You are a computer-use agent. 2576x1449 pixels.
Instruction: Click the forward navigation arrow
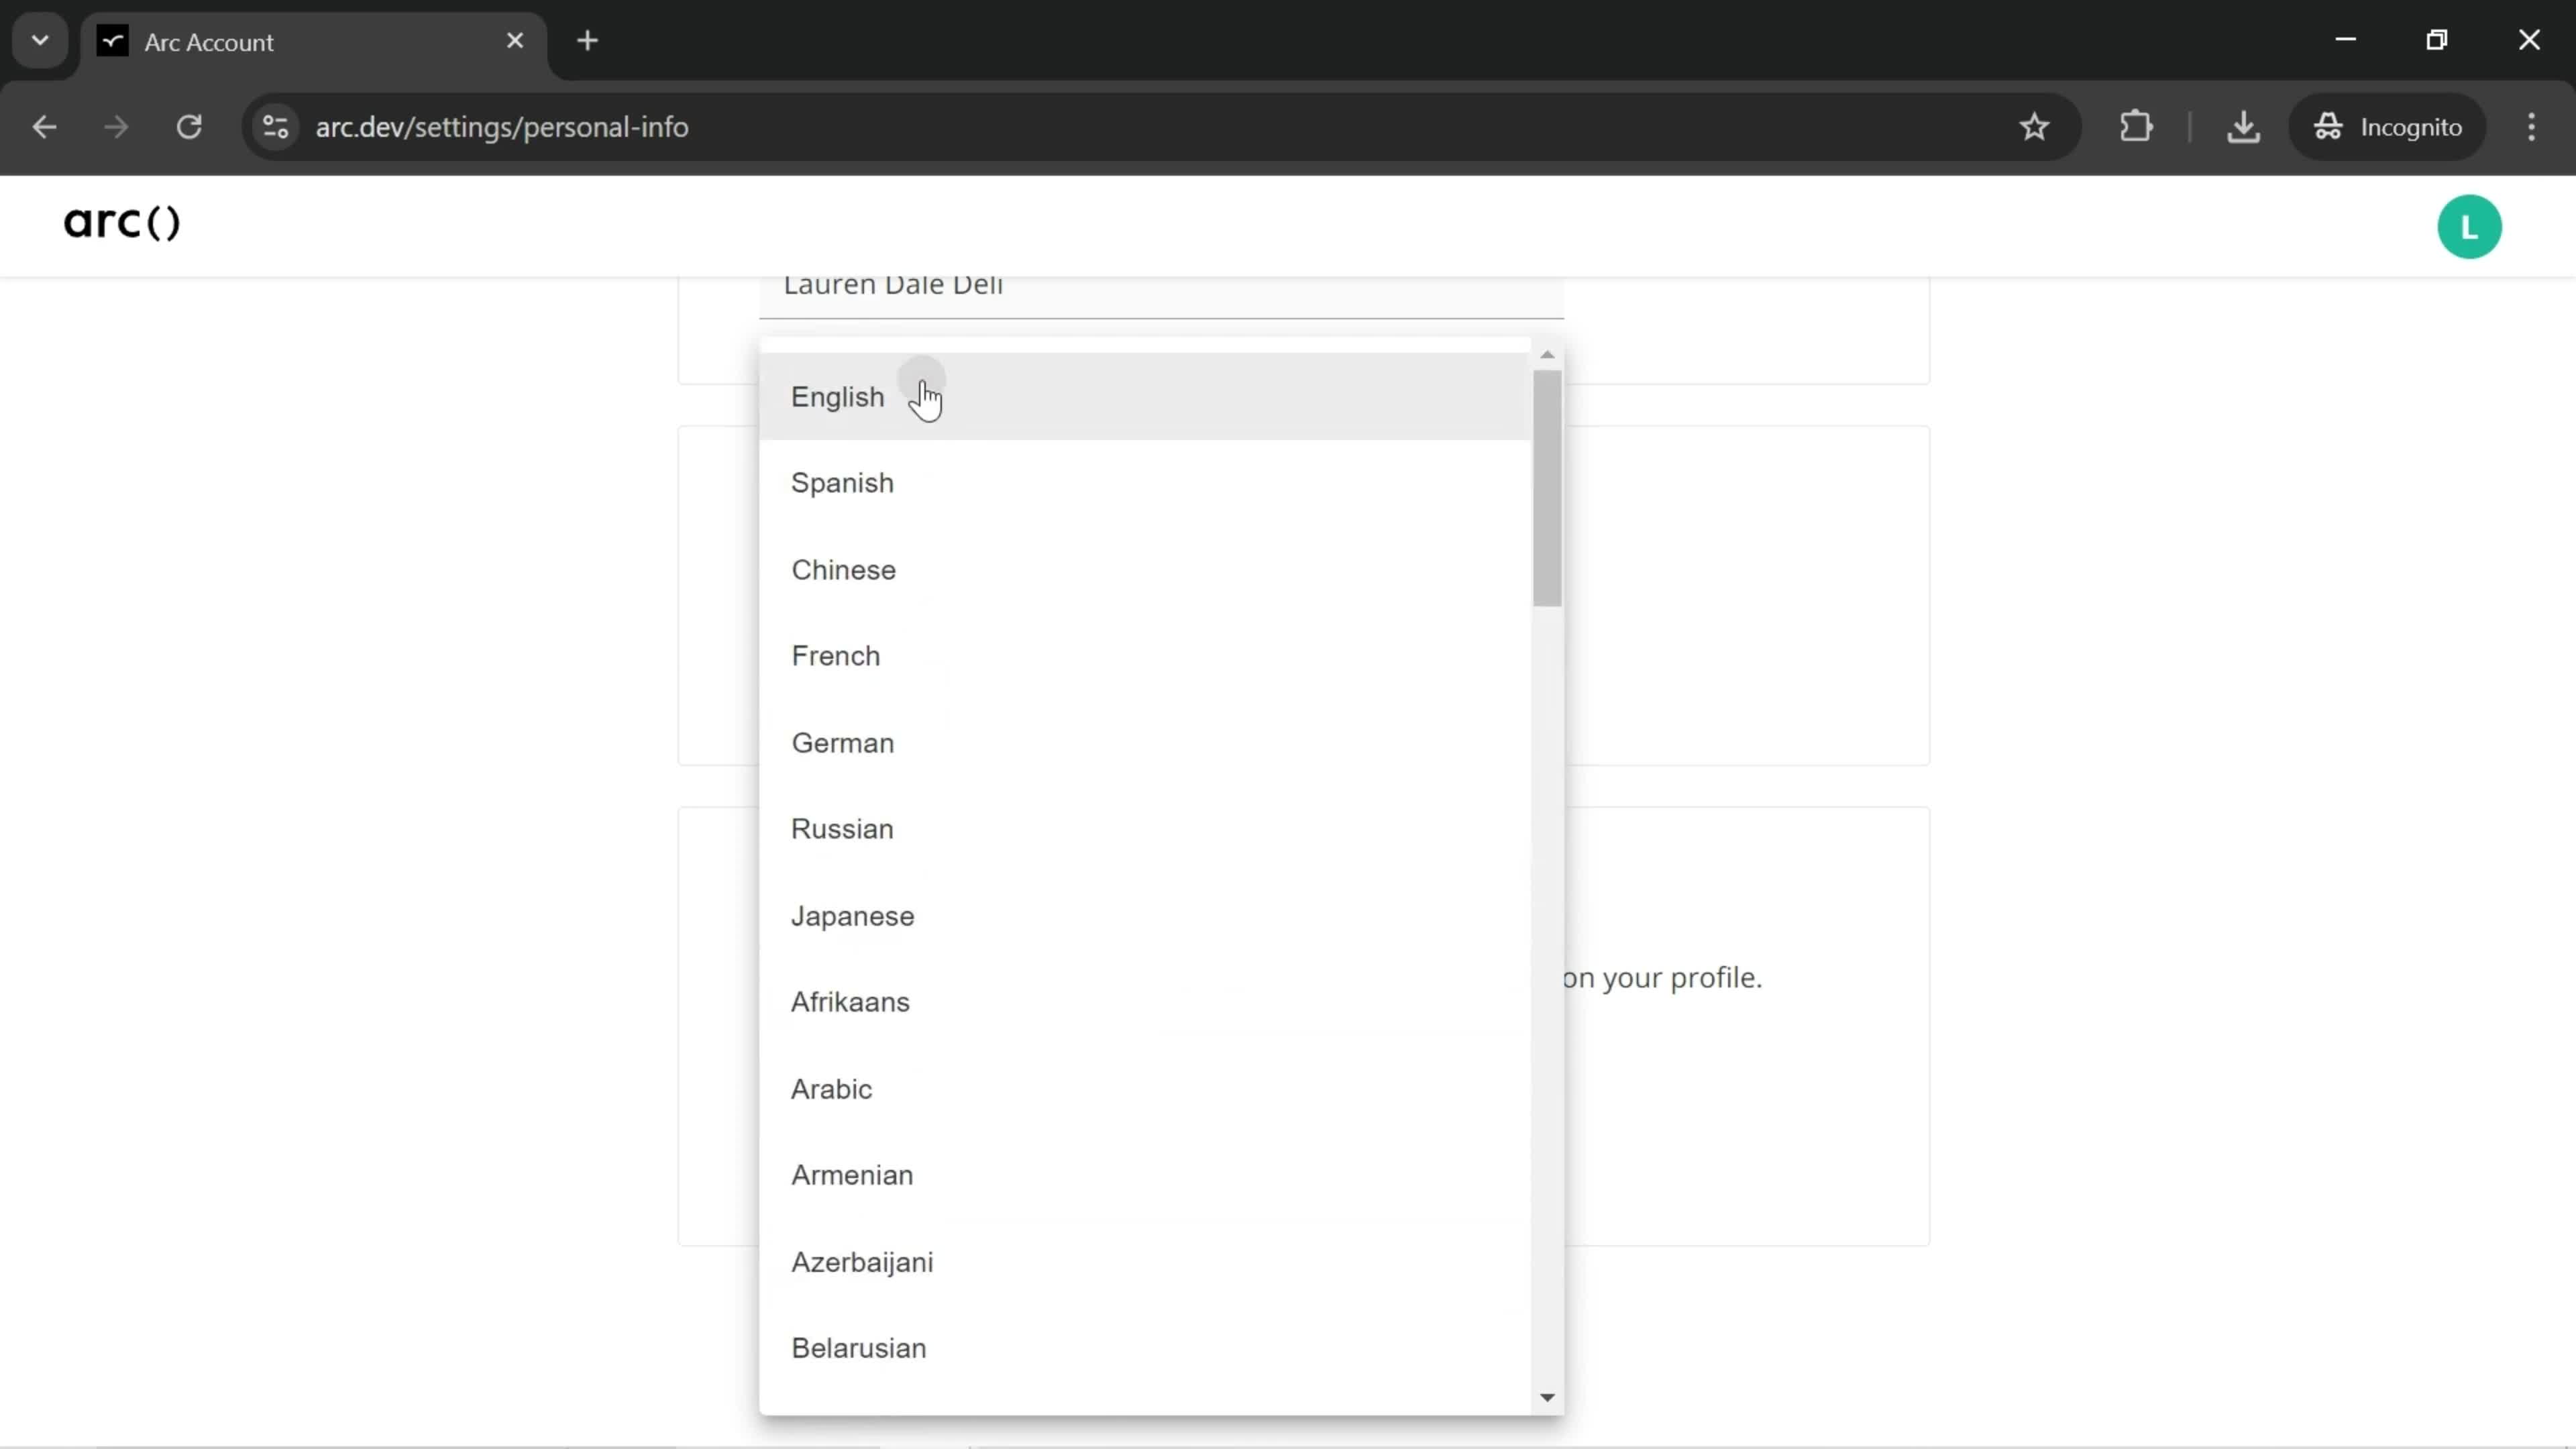tap(115, 125)
